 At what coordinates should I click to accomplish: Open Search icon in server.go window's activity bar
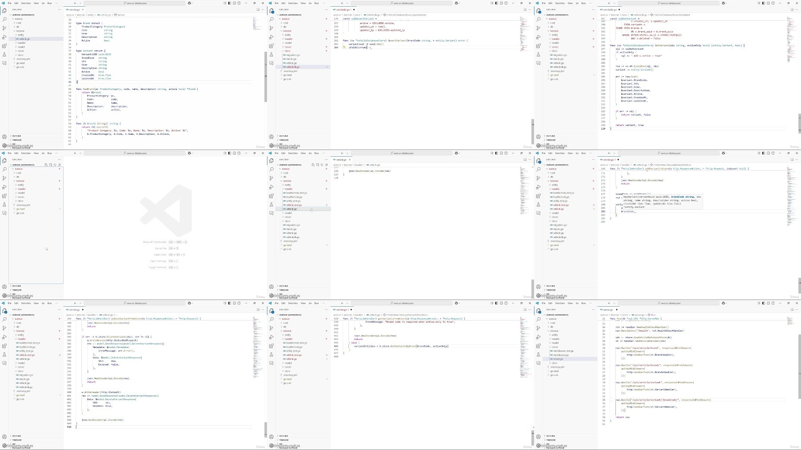[x=538, y=319]
